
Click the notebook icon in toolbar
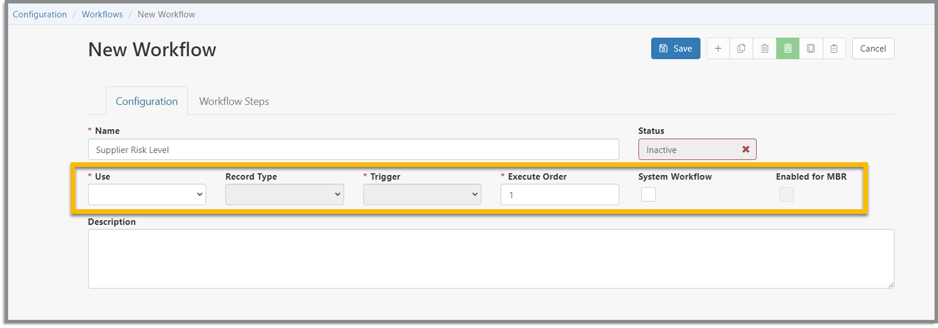(x=811, y=49)
